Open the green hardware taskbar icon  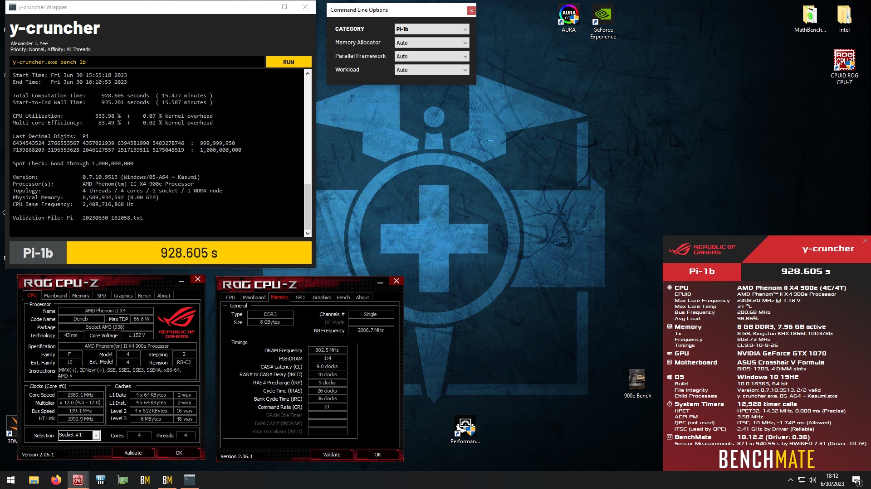tap(123, 480)
